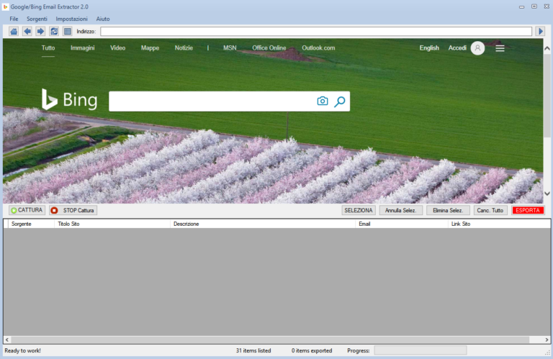
Task: Click the Bing magnifying glass search icon
Action: tap(340, 101)
